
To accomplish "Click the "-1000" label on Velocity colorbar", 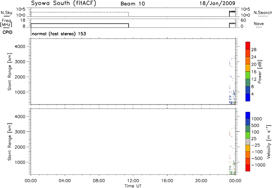I will pyautogui.click(x=258, y=165).
